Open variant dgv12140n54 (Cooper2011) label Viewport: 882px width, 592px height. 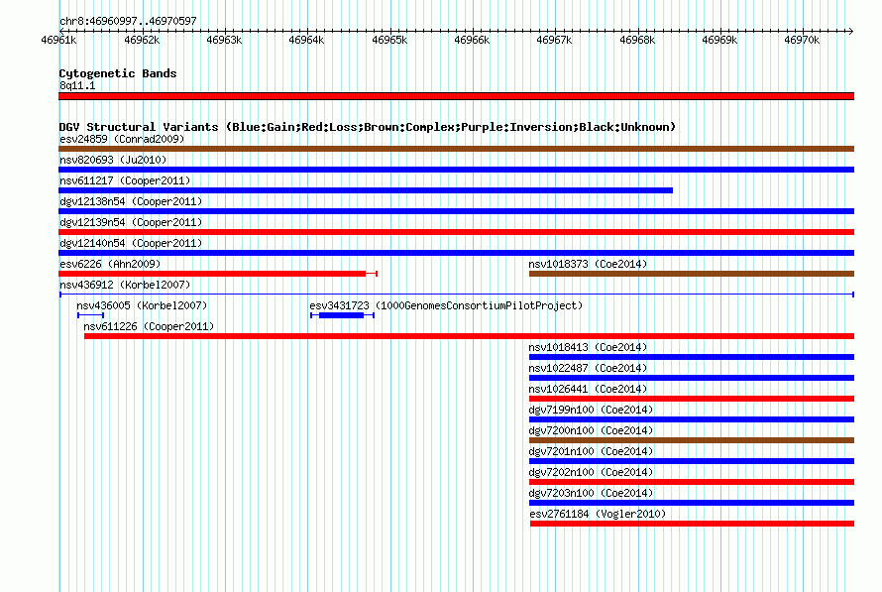click(131, 243)
